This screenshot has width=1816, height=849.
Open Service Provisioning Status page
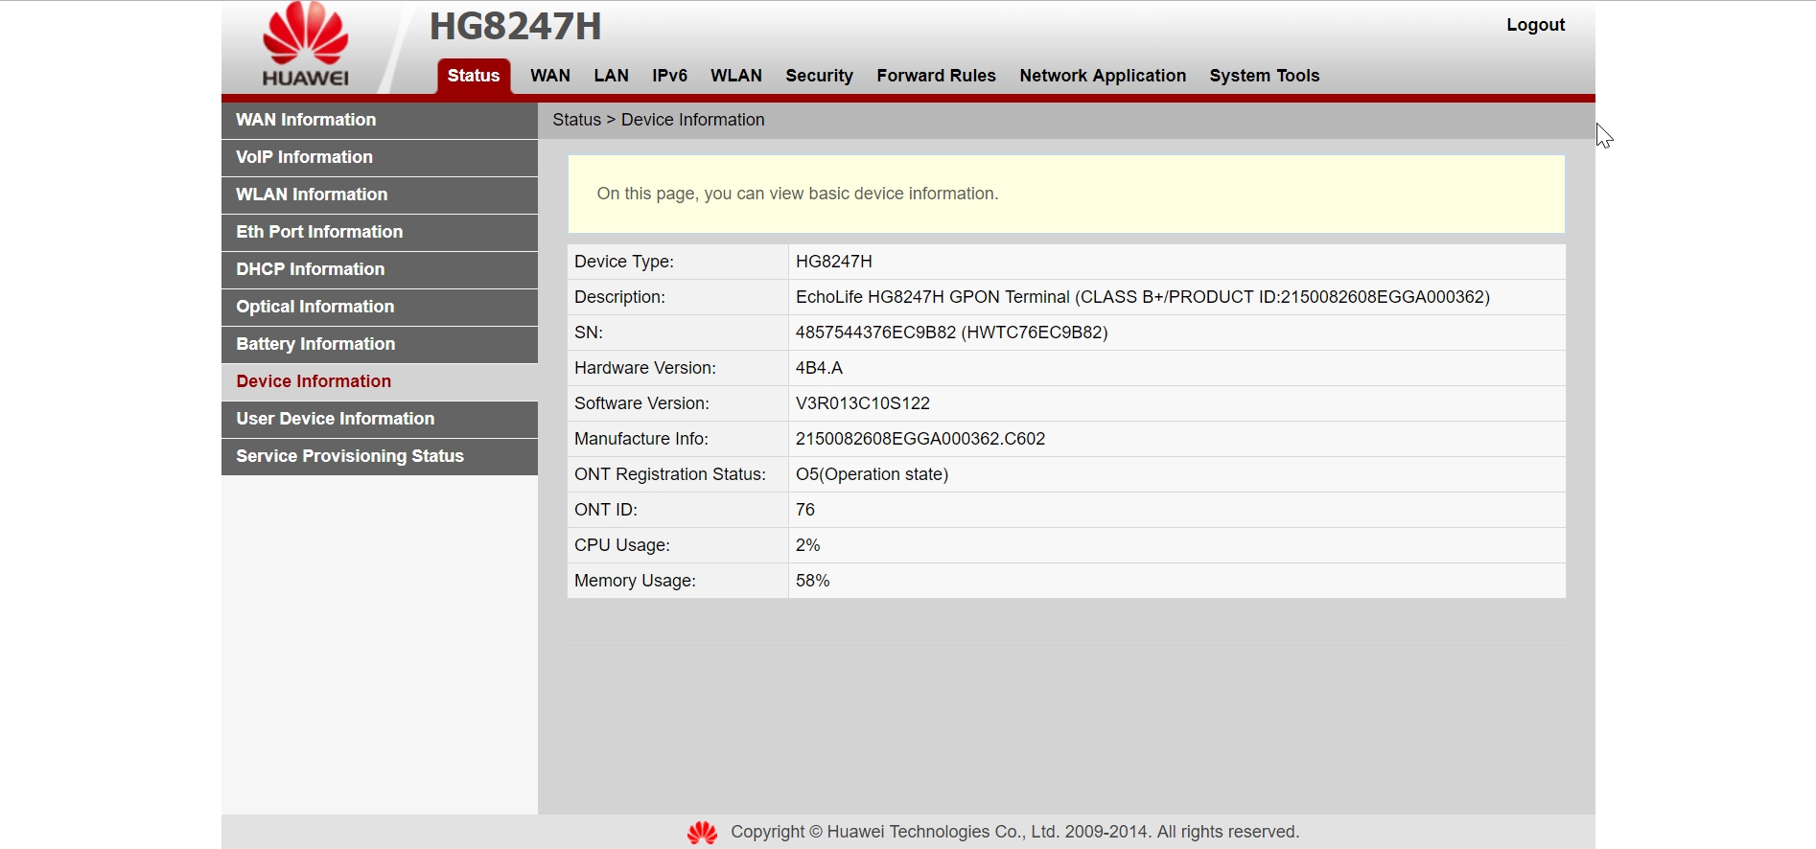point(380,456)
